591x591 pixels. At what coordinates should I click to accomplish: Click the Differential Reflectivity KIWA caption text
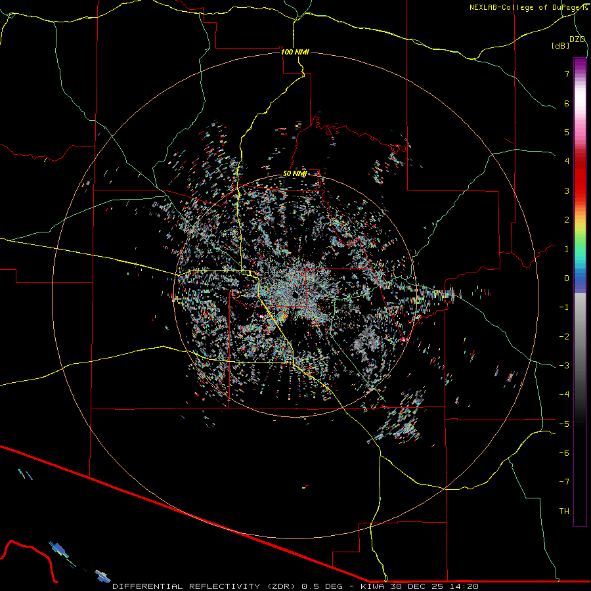click(295, 586)
